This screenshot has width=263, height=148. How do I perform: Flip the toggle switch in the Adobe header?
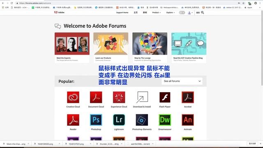pyautogui.click(x=182, y=13)
